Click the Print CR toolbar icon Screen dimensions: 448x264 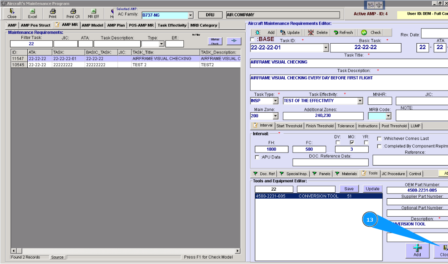73,13
